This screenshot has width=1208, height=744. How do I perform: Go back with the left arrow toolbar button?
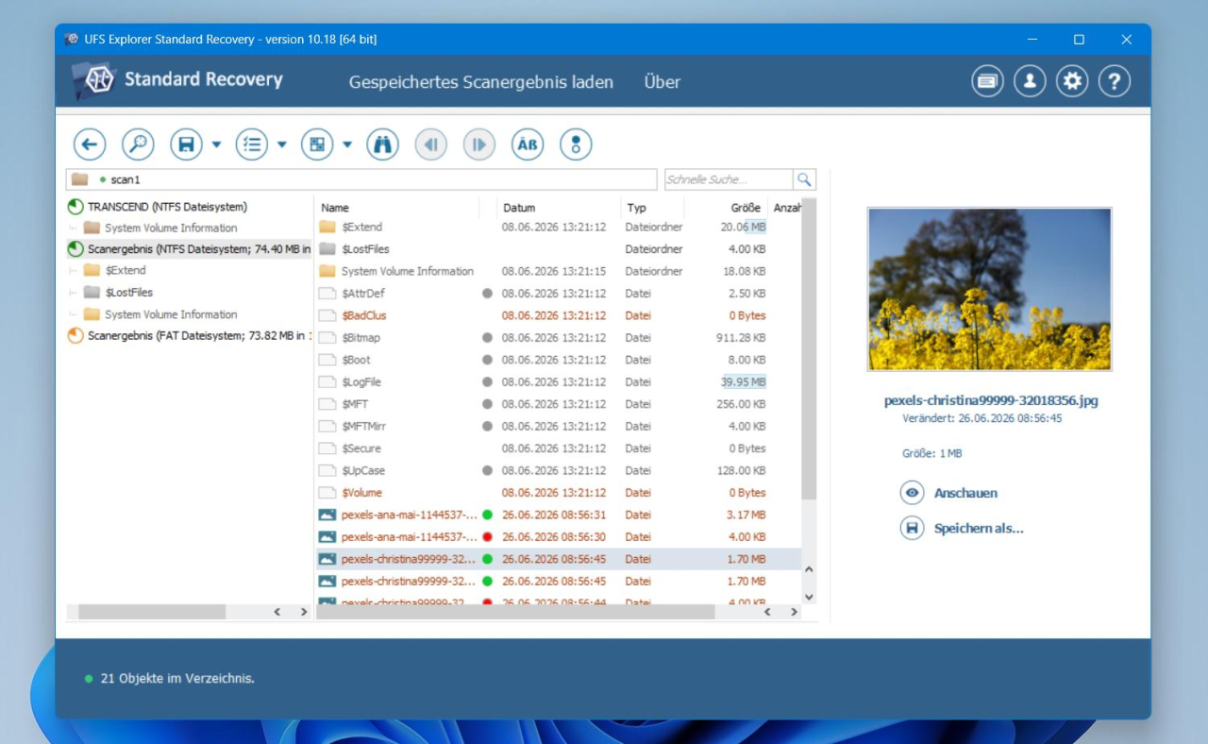click(x=90, y=144)
